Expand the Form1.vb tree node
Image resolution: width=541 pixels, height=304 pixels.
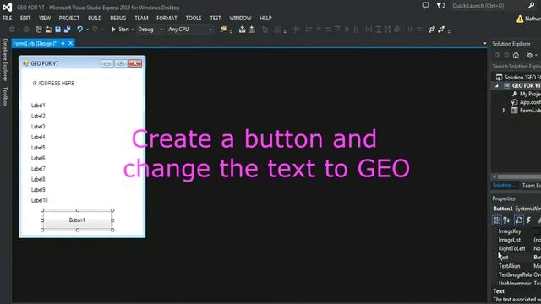pos(504,111)
